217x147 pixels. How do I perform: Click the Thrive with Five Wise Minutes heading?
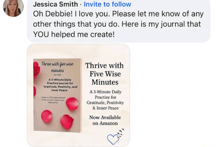coord(105,74)
